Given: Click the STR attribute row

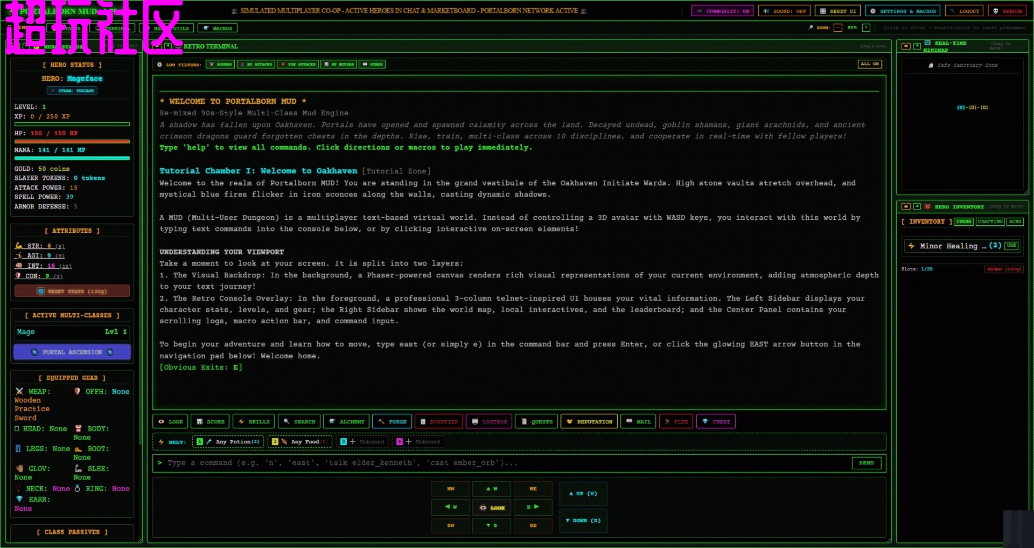Looking at the screenshot, I should pyautogui.click(x=40, y=246).
